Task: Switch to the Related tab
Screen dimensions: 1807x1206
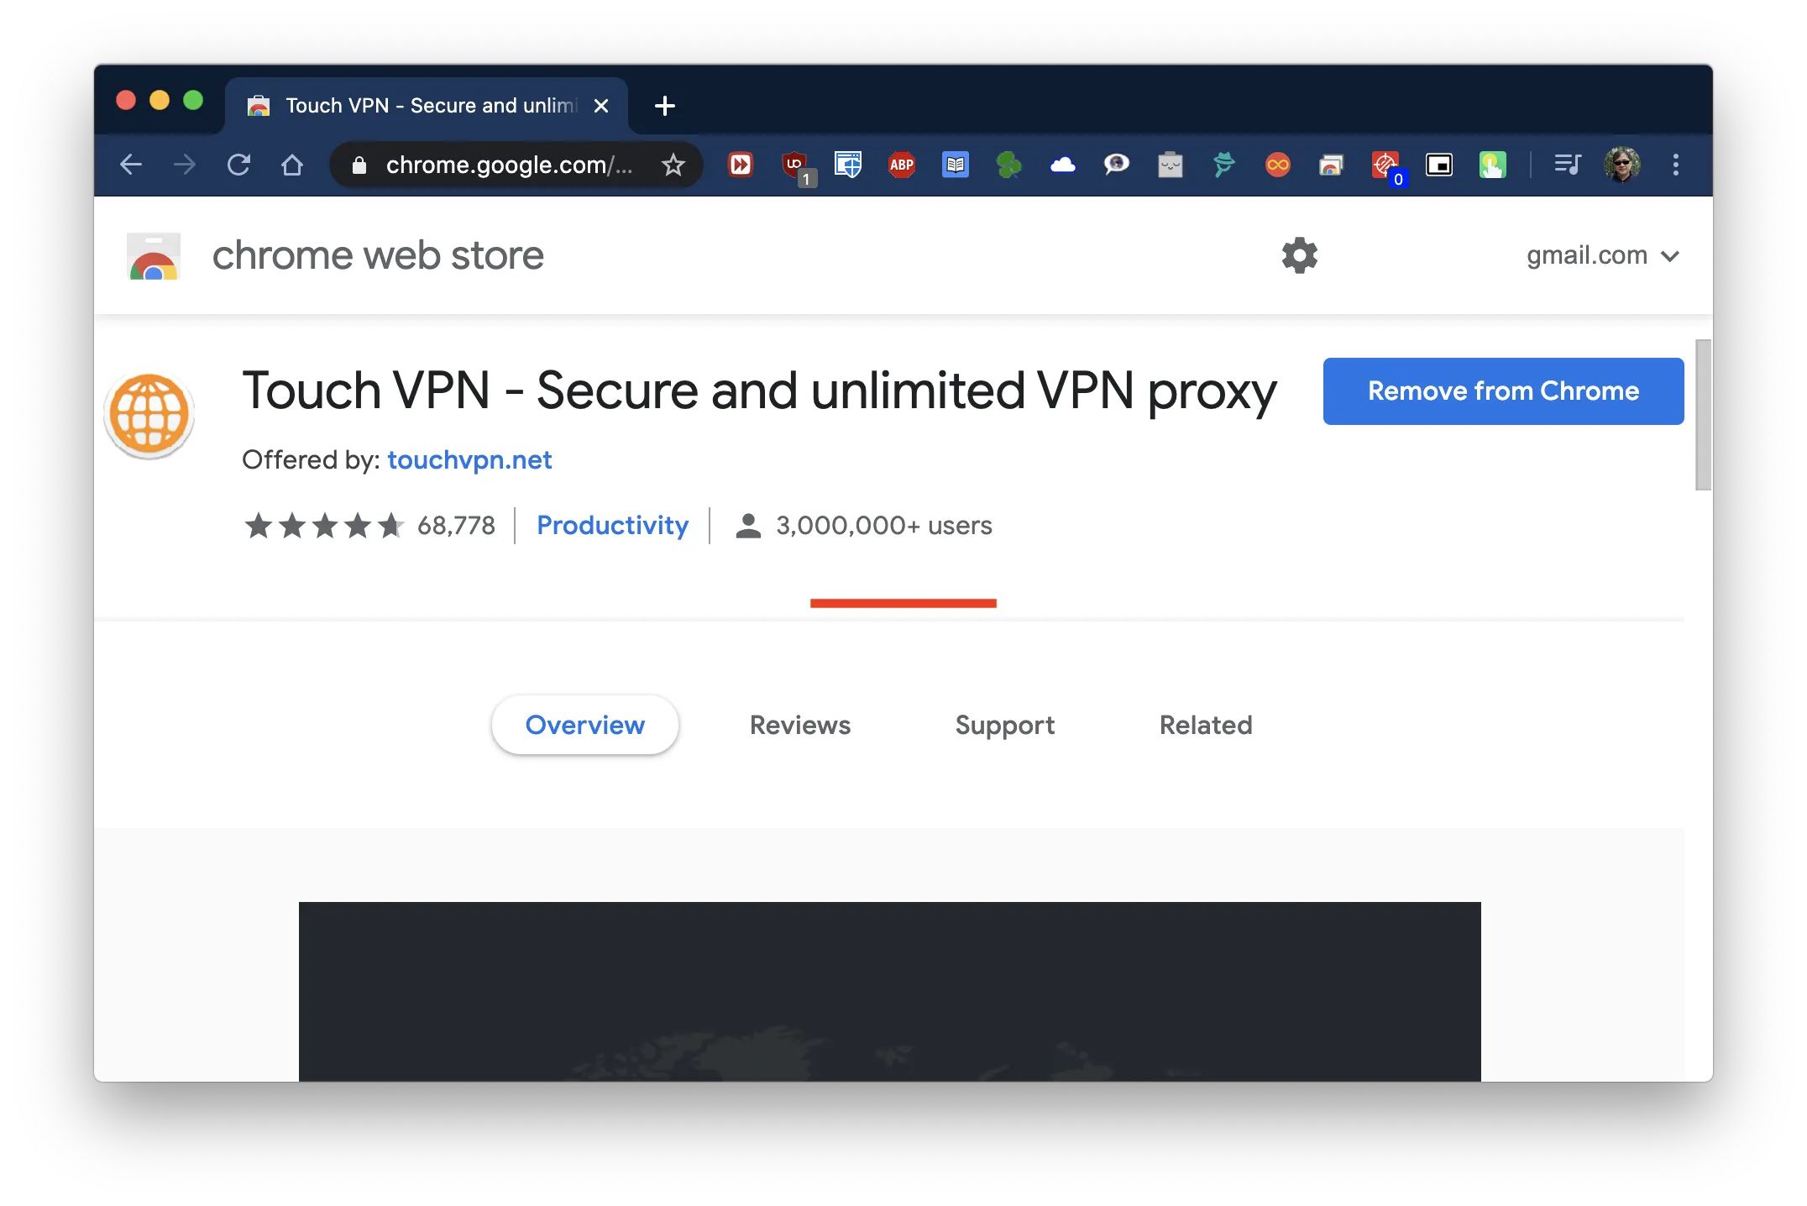Action: pos(1206,725)
